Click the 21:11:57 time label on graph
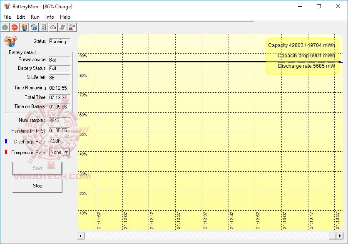348x244 pixels. tap(99, 220)
